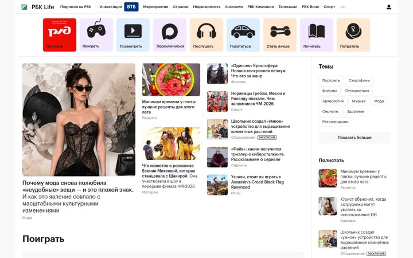
Task: Select the Сериалы topic tag
Action: [x=330, y=111]
